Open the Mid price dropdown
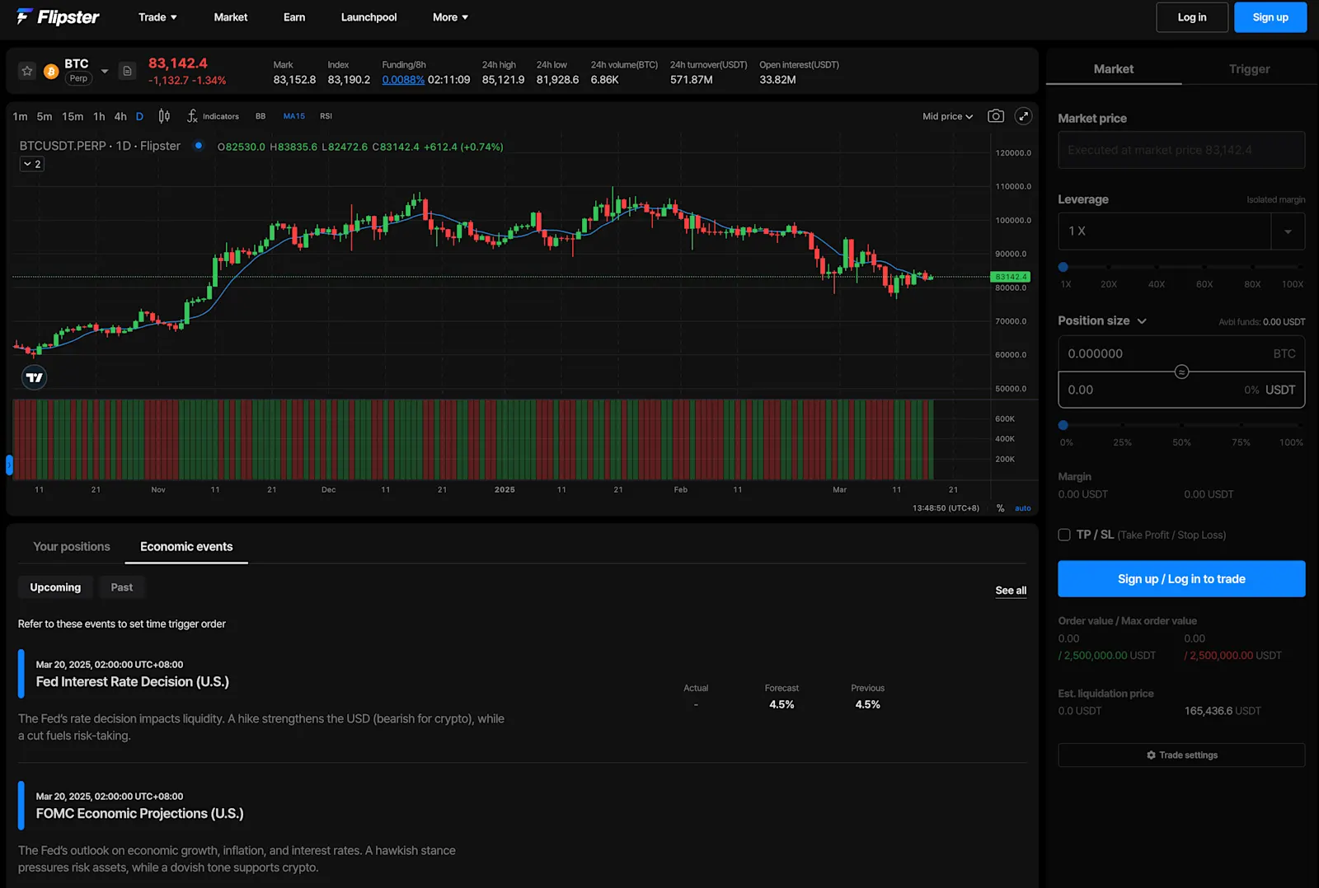Viewport: 1319px width, 888px height. (x=947, y=116)
